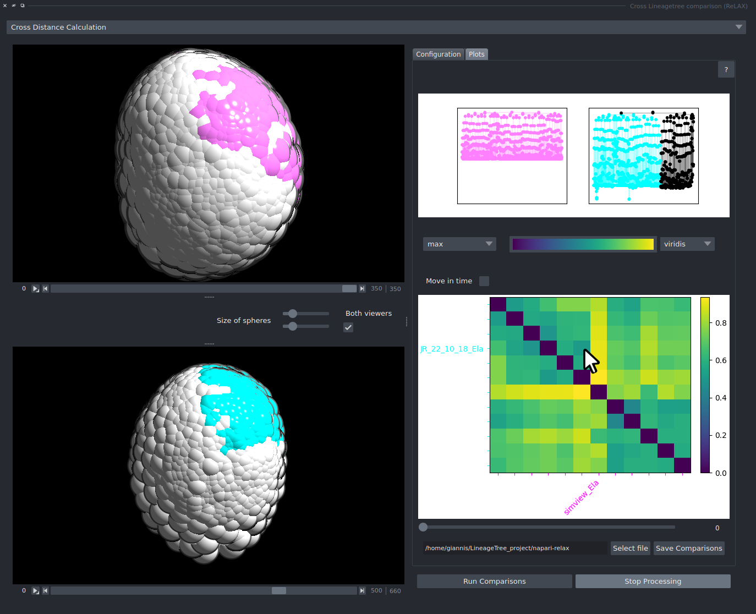Click the napari-relax file path field
The image size is (756, 614).
click(514, 548)
